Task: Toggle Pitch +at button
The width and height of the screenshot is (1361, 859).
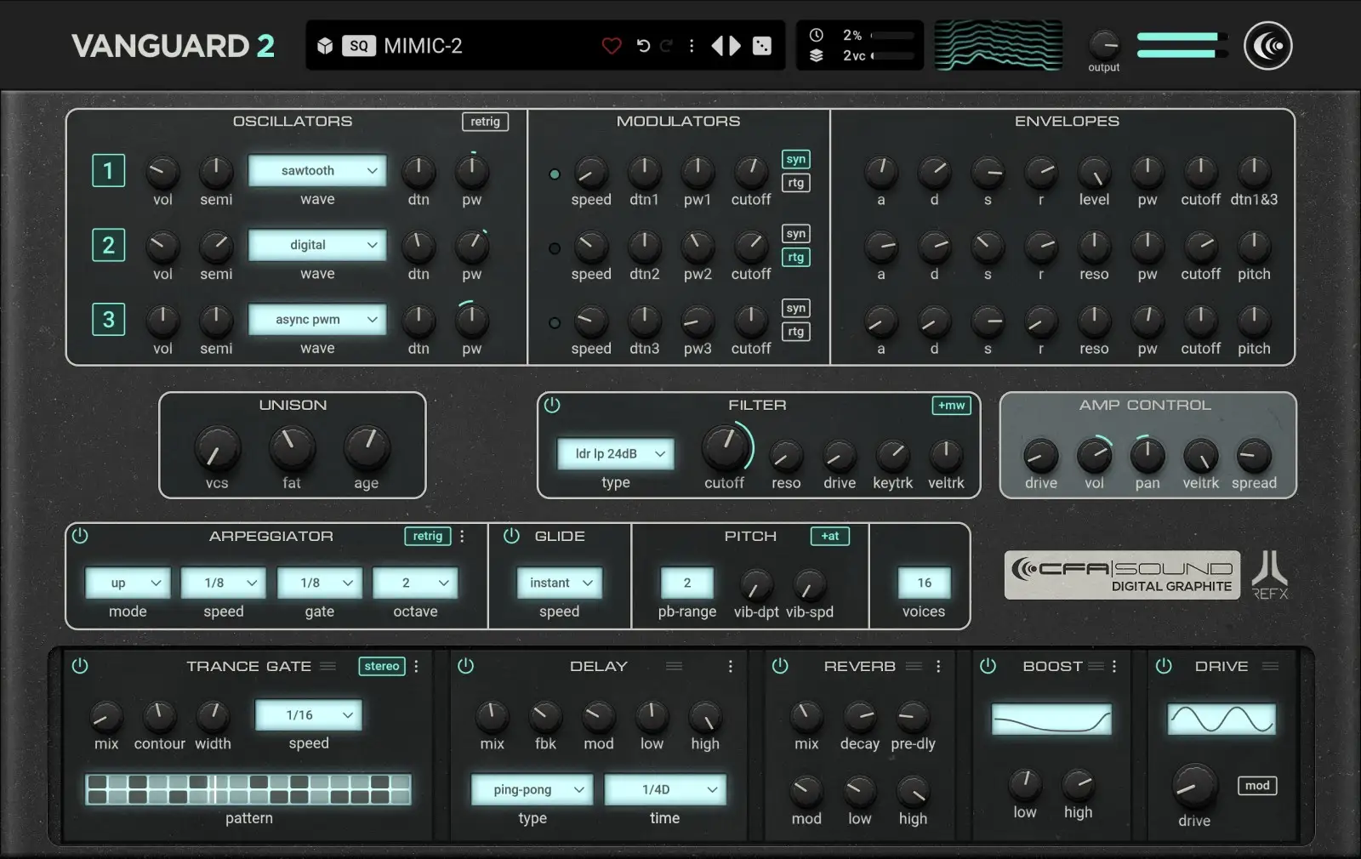Action: (829, 536)
